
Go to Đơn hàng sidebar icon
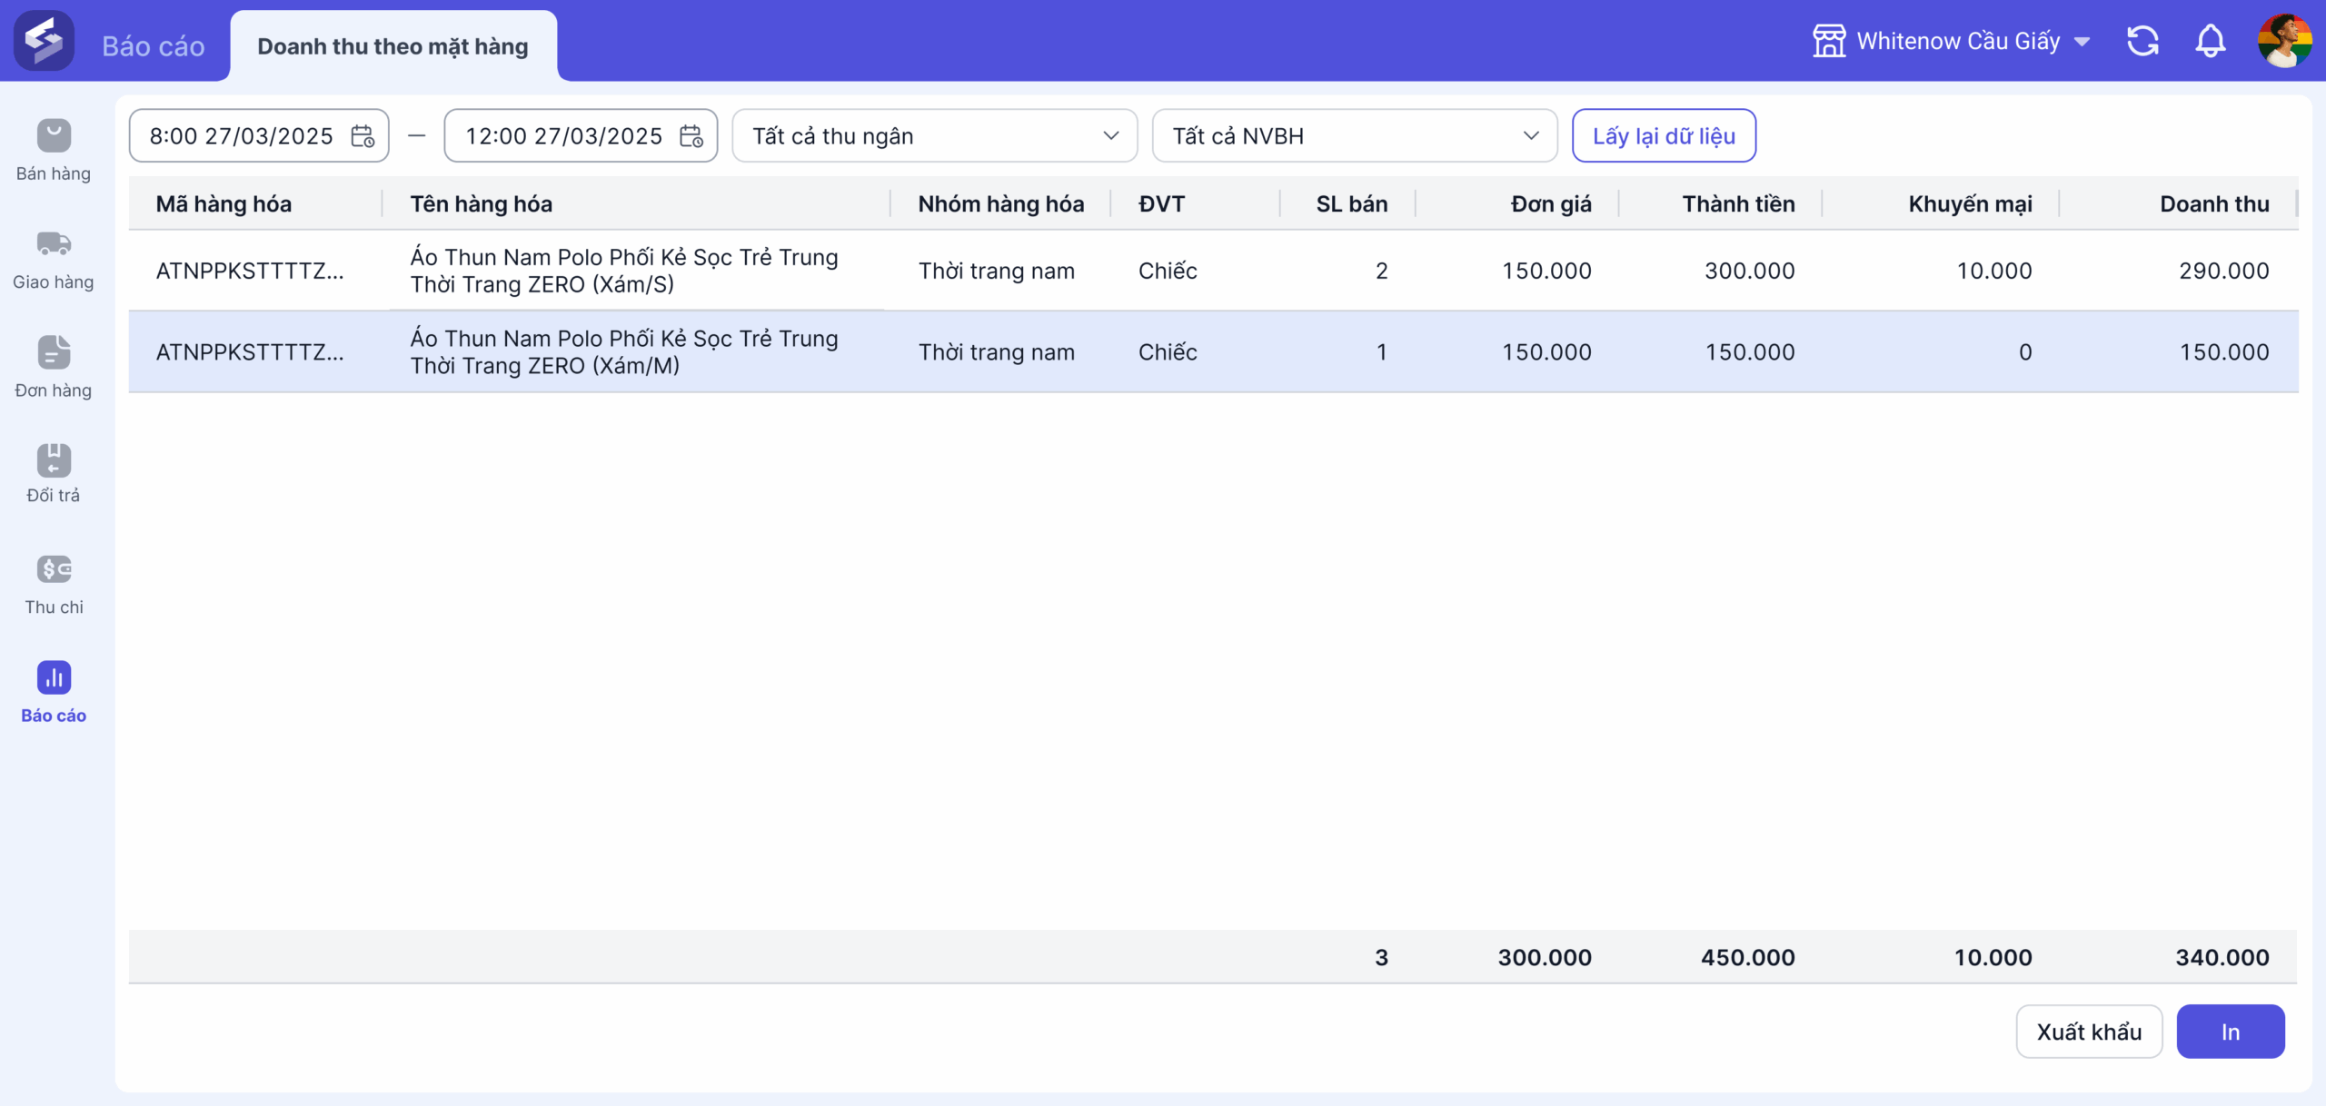(54, 352)
